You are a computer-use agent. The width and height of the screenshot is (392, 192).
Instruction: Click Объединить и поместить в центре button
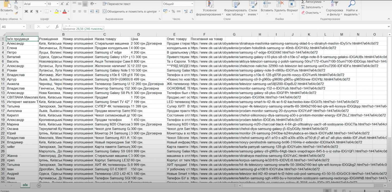[130, 11]
